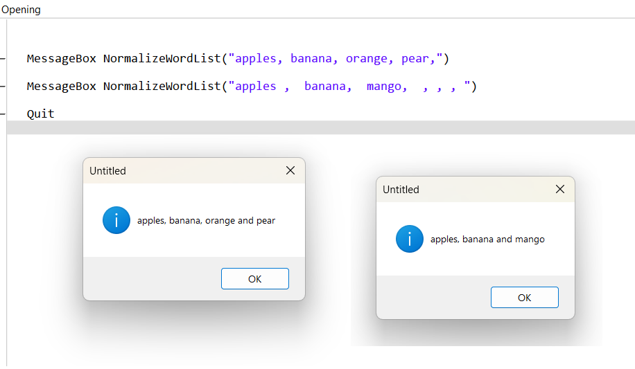
Task: Click the gray highlighted empty code line
Action: coord(319,127)
